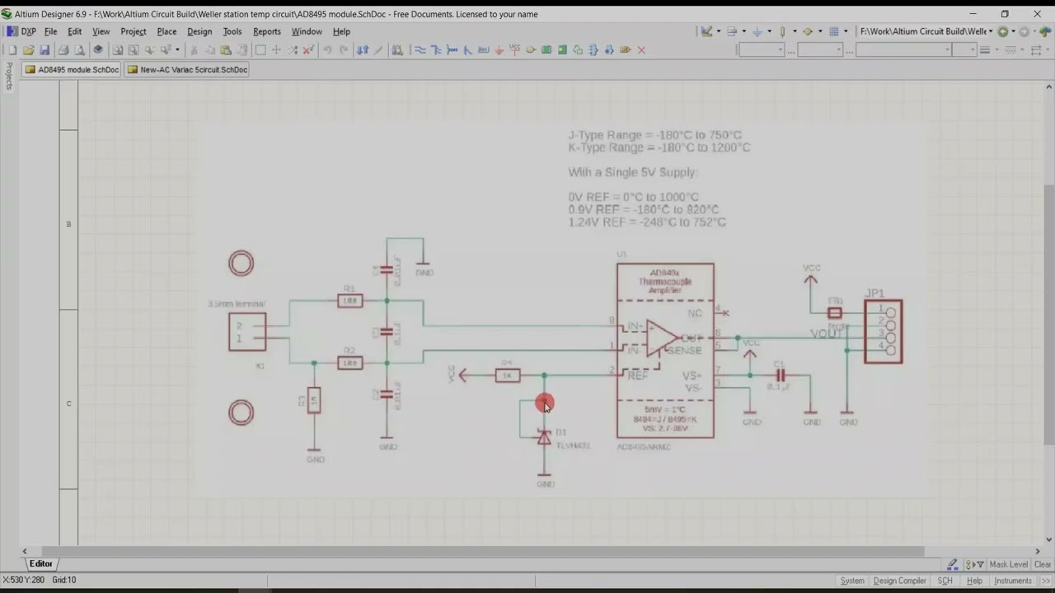Click the Help status bar button
Viewport: 1055px width, 593px height.
point(974,581)
